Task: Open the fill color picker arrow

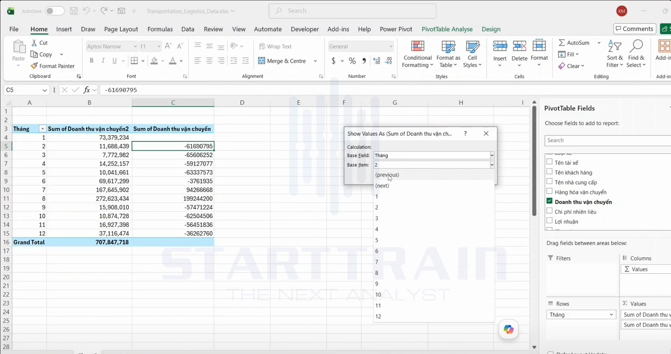Action: coord(163,61)
